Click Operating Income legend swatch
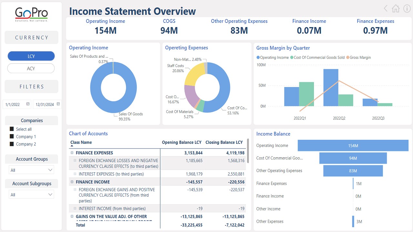 point(258,57)
